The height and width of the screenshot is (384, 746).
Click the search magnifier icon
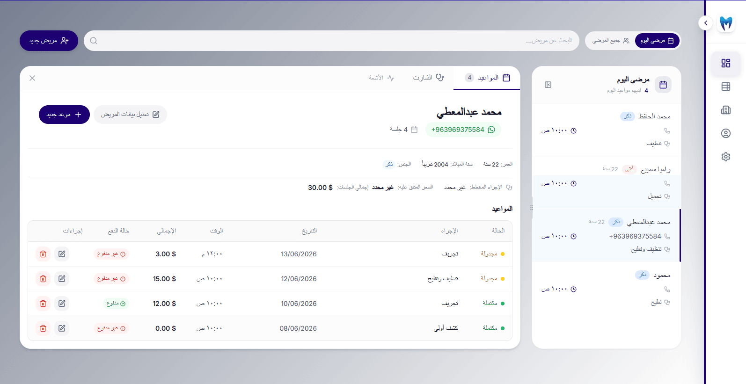click(94, 41)
